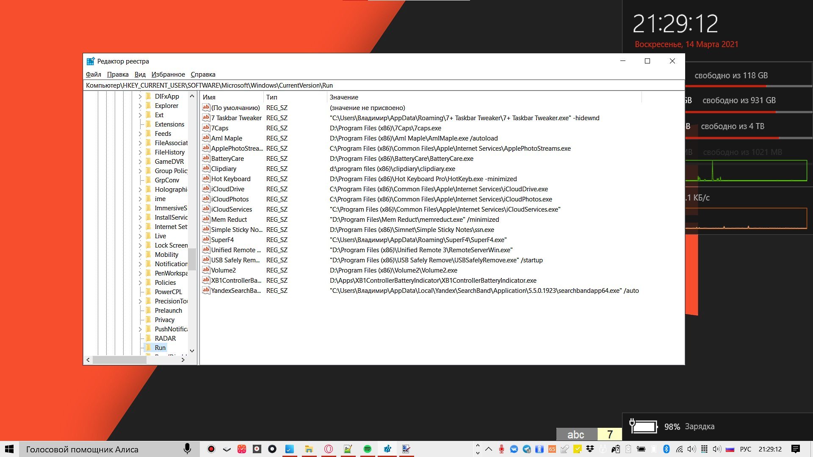
Task: Open the red record app in the taskbar
Action: (x=211, y=449)
